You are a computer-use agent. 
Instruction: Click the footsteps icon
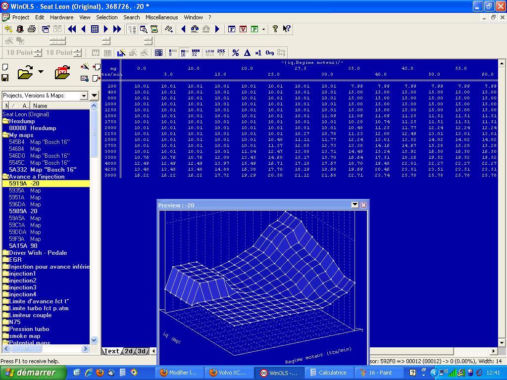click(168, 29)
